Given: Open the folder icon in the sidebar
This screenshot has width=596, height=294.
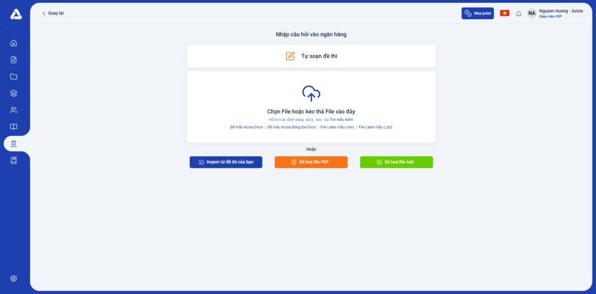Looking at the screenshot, I should [x=14, y=76].
